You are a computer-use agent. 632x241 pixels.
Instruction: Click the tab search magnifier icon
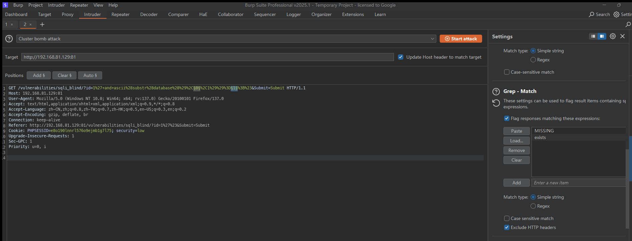pos(628,24)
